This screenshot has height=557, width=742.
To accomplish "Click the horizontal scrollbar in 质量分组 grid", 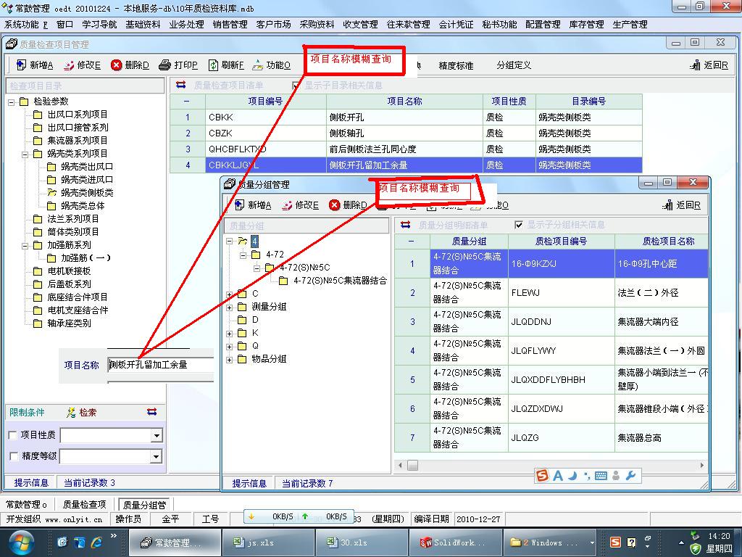I will [x=551, y=465].
